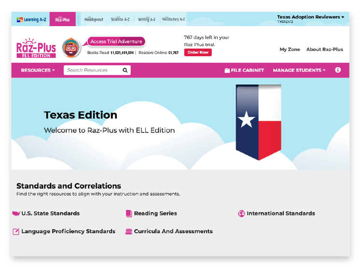Switch to the Science A-Z tab
This screenshot has width=362, height=272.
tap(120, 19)
